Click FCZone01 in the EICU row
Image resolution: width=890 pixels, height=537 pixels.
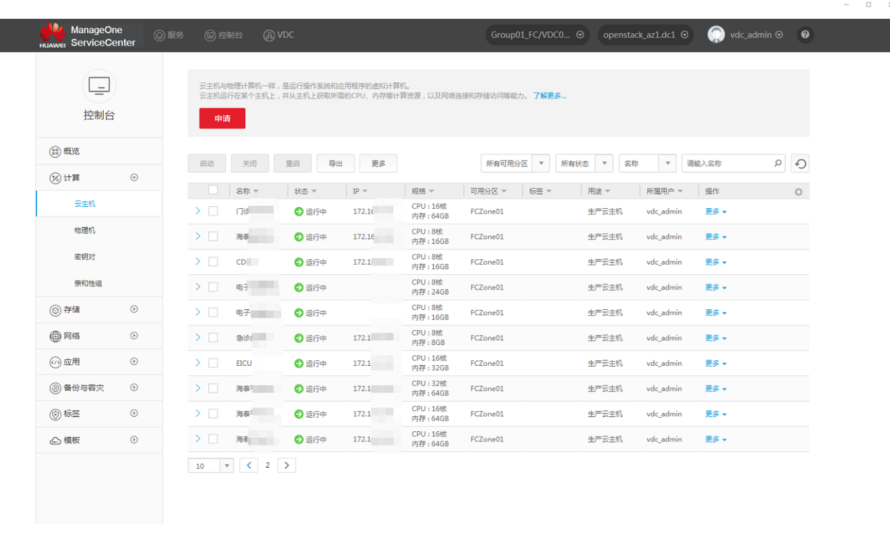(487, 364)
